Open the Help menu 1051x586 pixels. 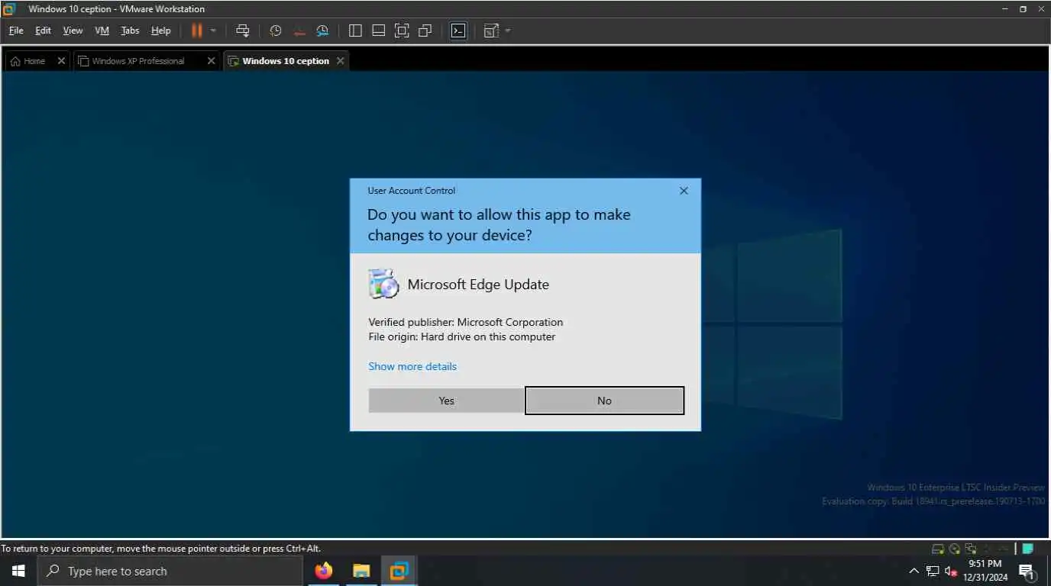[x=160, y=31]
